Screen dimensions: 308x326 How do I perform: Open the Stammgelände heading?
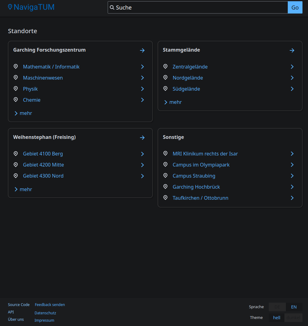(x=181, y=50)
